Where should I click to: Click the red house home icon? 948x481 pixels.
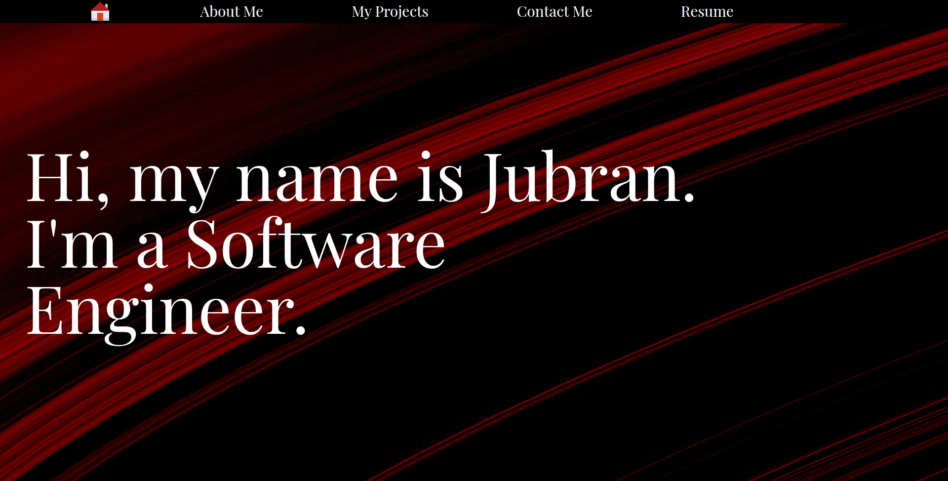(x=100, y=12)
